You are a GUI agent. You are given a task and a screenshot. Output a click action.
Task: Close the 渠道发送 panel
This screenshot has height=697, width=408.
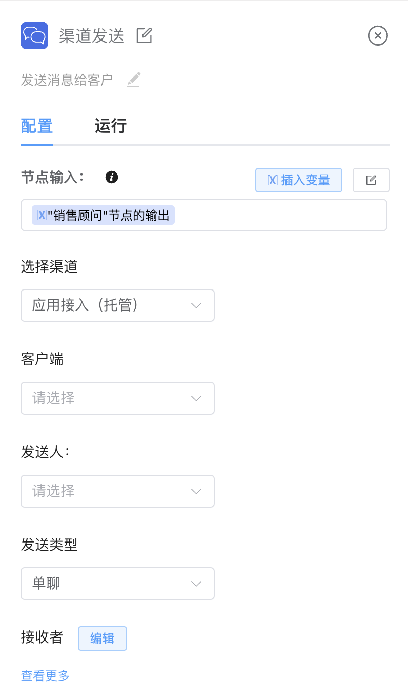point(378,36)
